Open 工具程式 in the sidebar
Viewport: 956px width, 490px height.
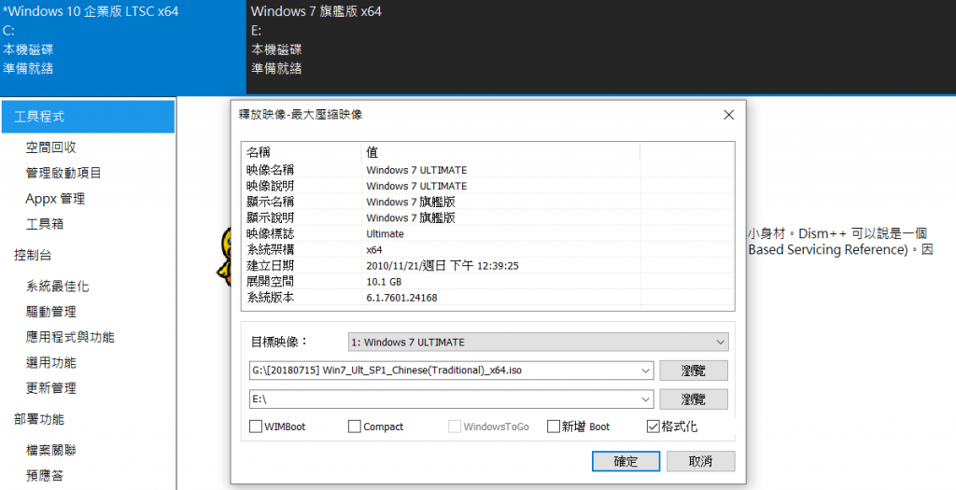(x=88, y=117)
